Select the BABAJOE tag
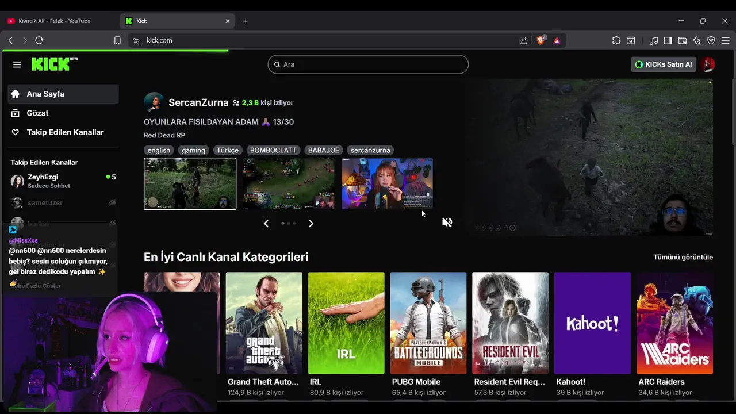Viewport: 736px width, 414px height. (323, 150)
